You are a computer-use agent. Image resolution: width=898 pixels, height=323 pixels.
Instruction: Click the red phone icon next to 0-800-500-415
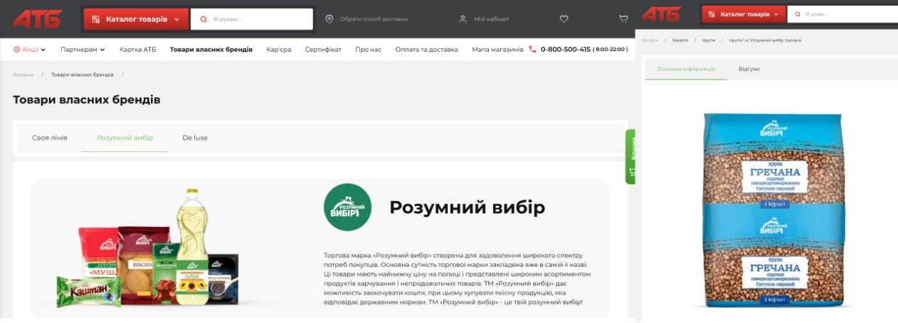(532, 50)
